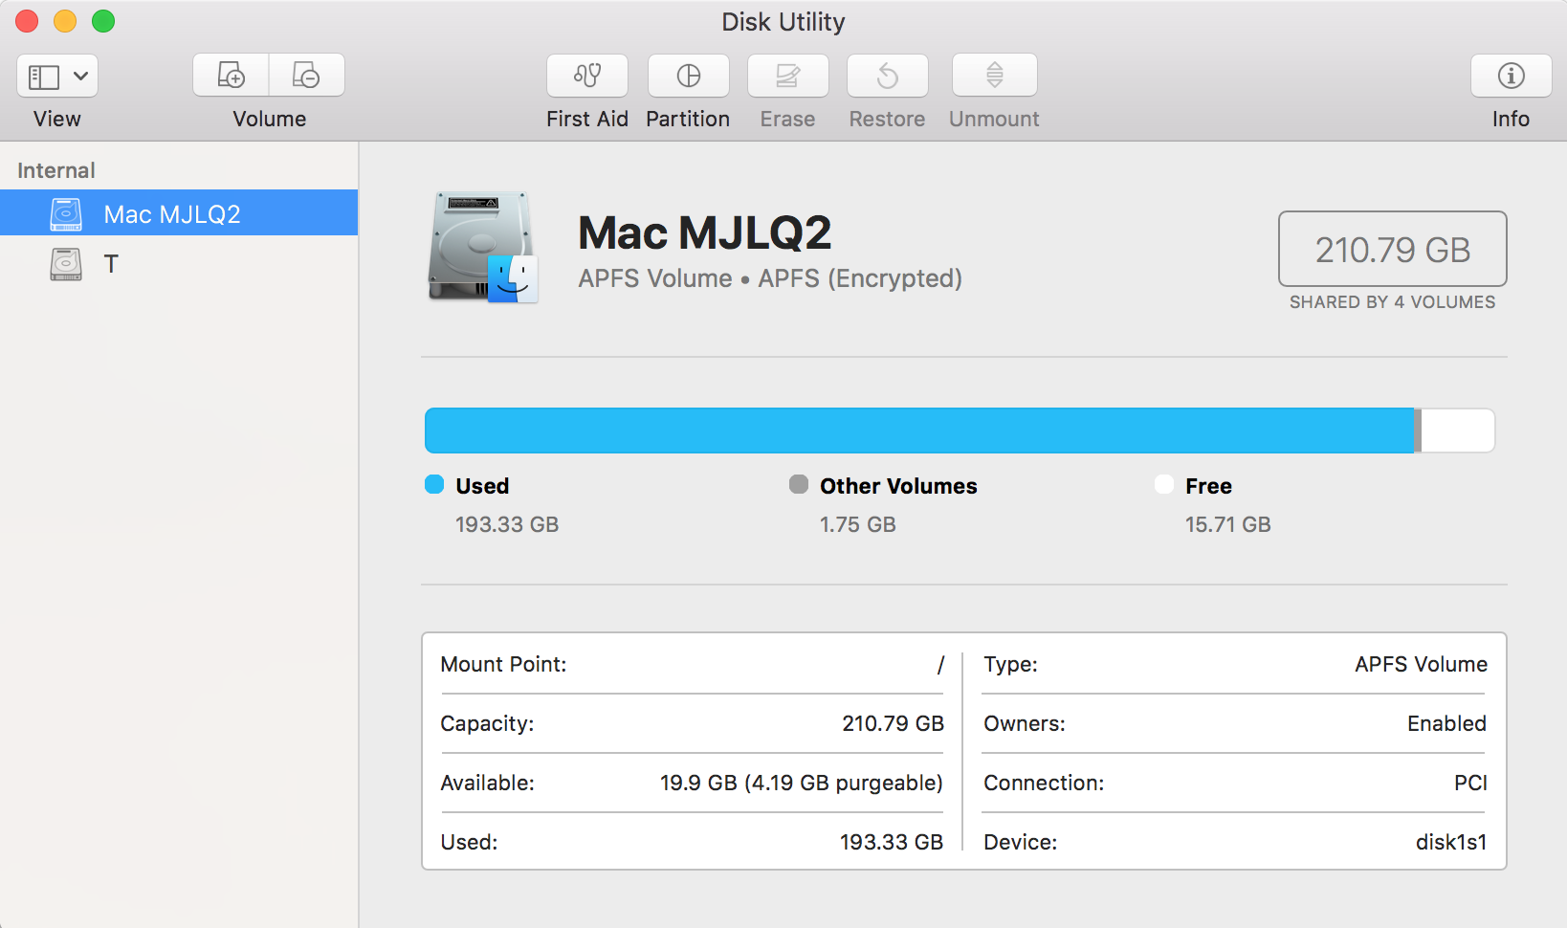
Task: Click the 19.9 GB (4.19 GB purgeable) value
Action: pos(802,783)
